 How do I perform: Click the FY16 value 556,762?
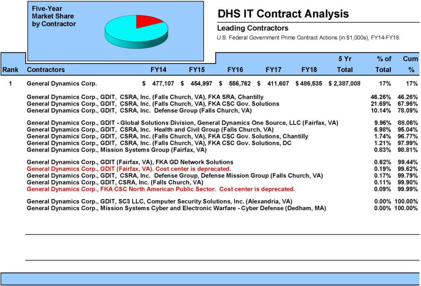240,84
